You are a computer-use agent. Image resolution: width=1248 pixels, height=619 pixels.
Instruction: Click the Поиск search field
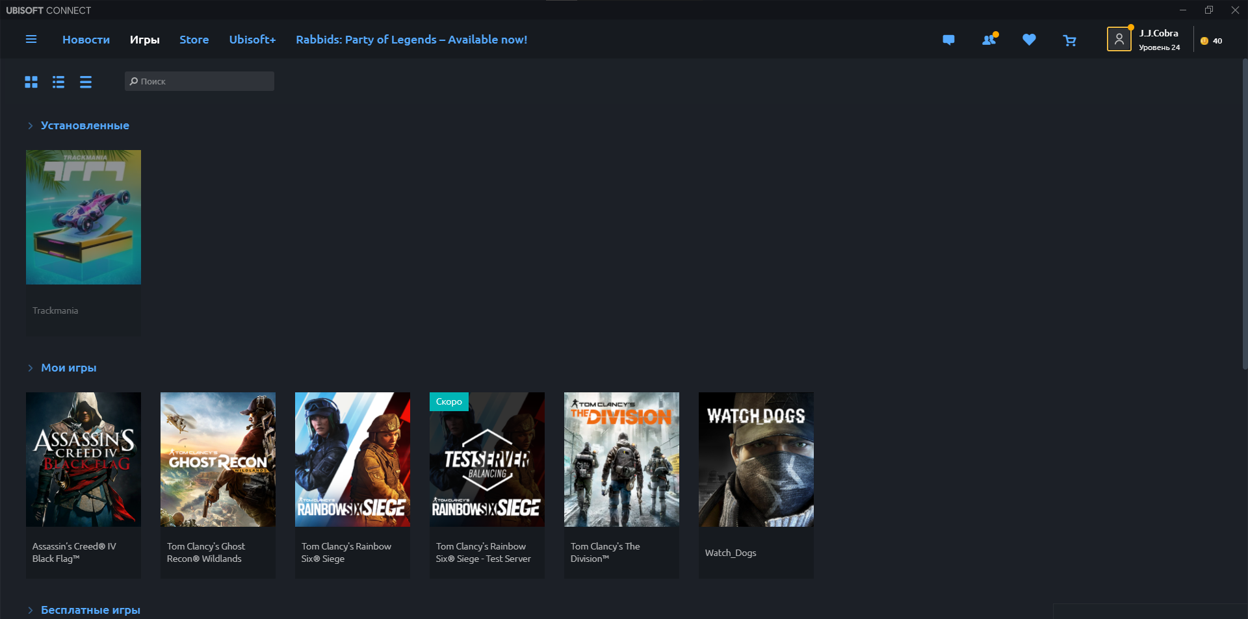200,81
